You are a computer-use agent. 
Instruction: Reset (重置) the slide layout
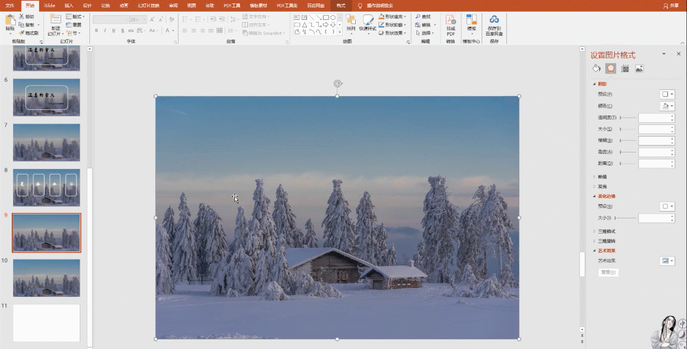pos(74,25)
